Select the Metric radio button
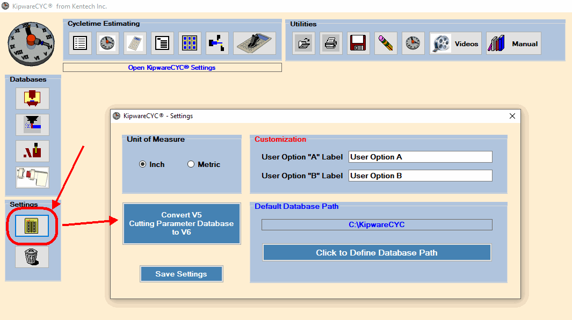The width and height of the screenshot is (572, 320). (x=191, y=164)
